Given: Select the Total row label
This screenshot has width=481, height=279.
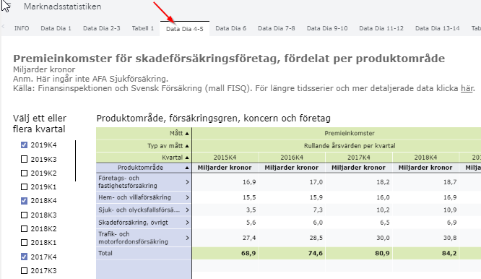Looking at the screenshot, I should point(105,253).
